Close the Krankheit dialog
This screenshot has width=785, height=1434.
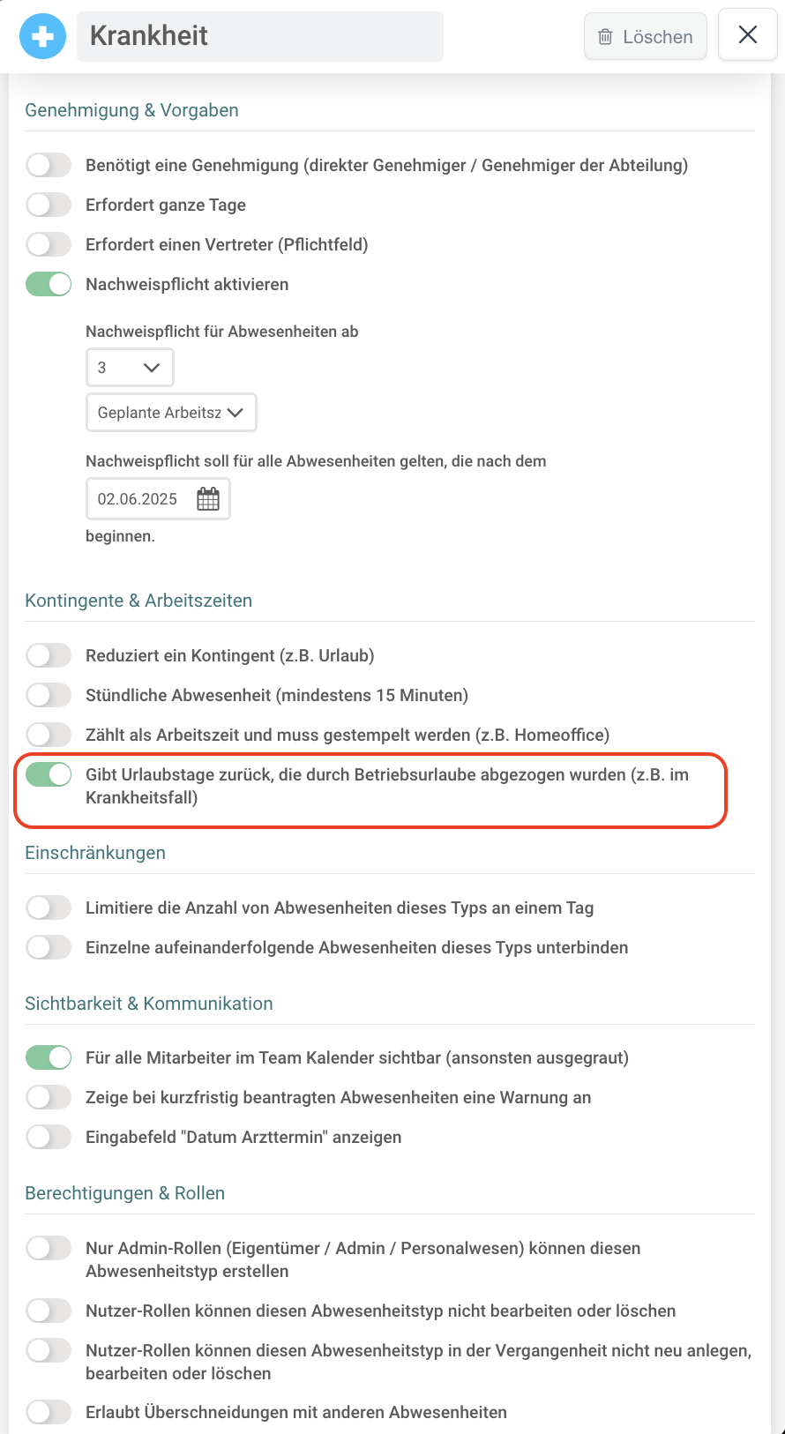748,34
